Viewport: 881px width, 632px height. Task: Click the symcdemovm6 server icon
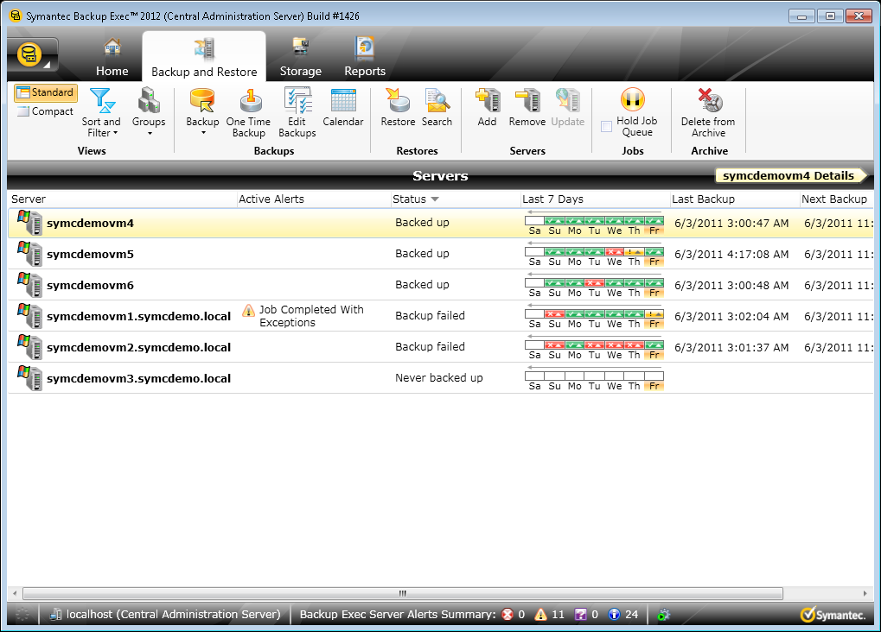pyautogui.click(x=29, y=285)
